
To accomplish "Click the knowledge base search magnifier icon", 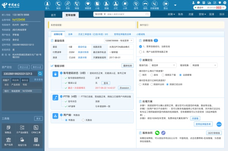I will pyautogui.click(x=147, y=14).
